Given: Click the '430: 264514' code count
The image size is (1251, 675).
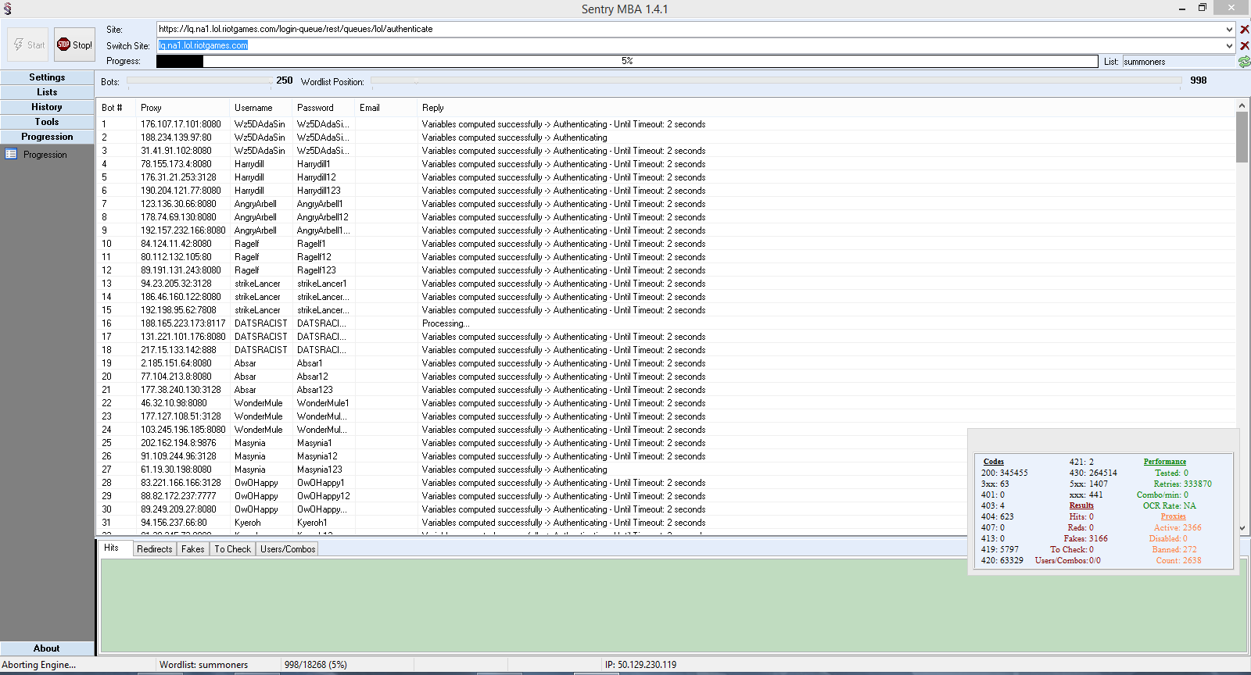Looking at the screenshot, I should point(1093,473).
